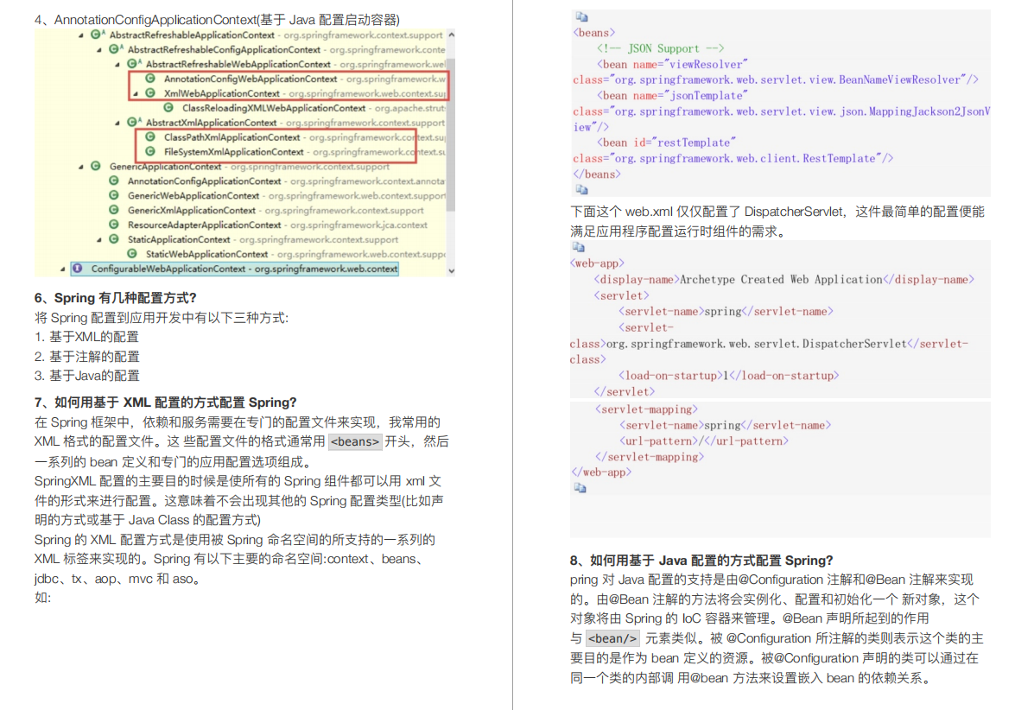Screen dimensions: 1034x710
Task: Click the list item '3. 基于Java的配置'
Action: tap(86, 376)
